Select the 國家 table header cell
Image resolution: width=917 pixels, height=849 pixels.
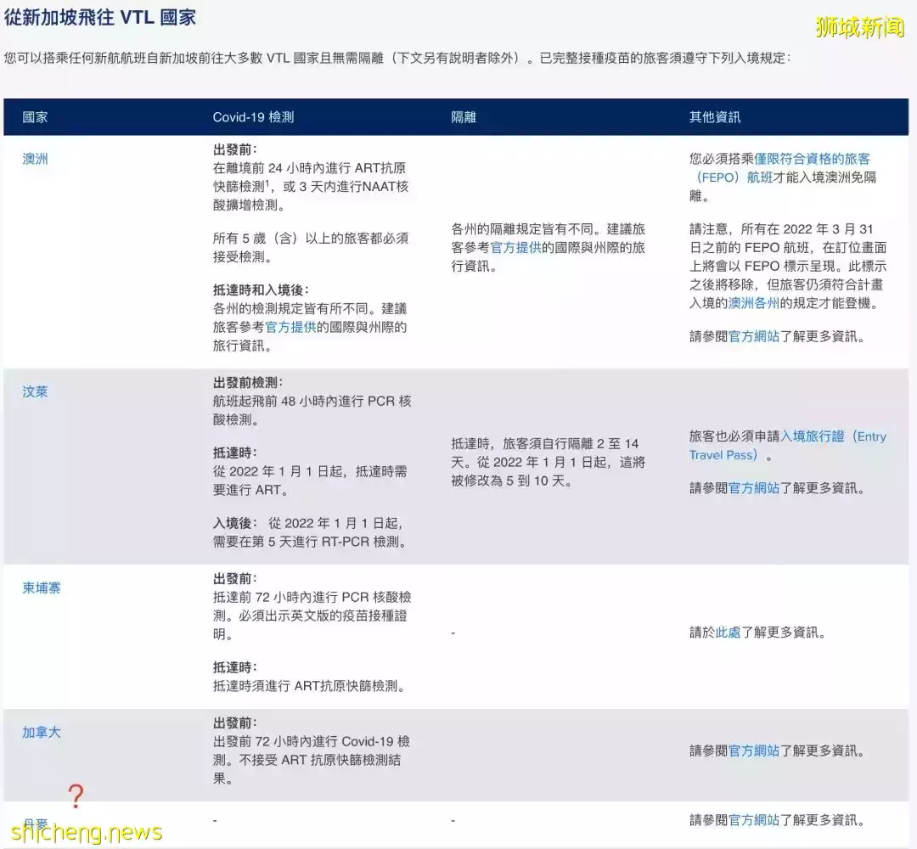coord(36,116)
